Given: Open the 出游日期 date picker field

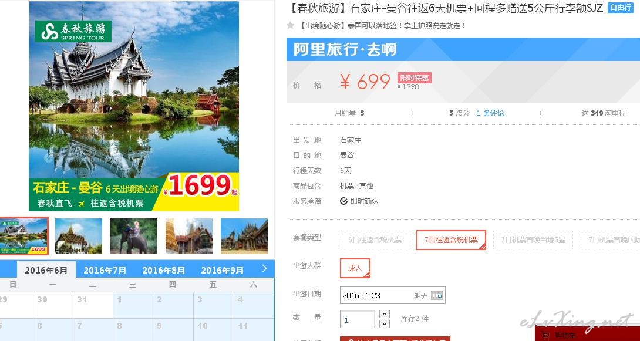Looking at the screenshot, I should (x=393, y=295).
